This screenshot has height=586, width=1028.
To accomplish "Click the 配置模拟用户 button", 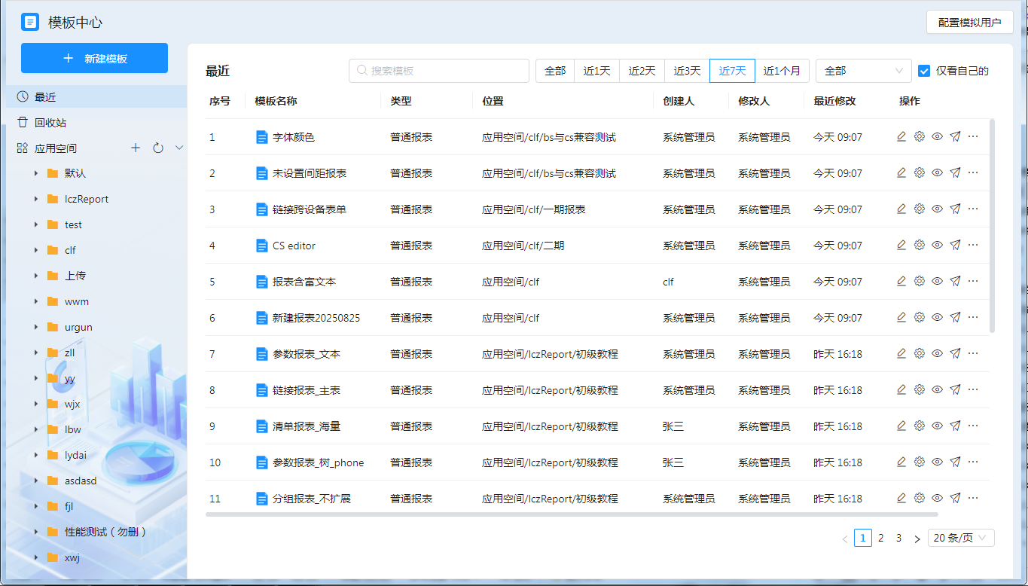I will coord(969,23).
